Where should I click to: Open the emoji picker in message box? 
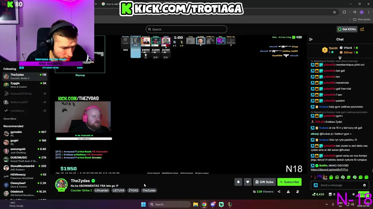tap(364, 185)
